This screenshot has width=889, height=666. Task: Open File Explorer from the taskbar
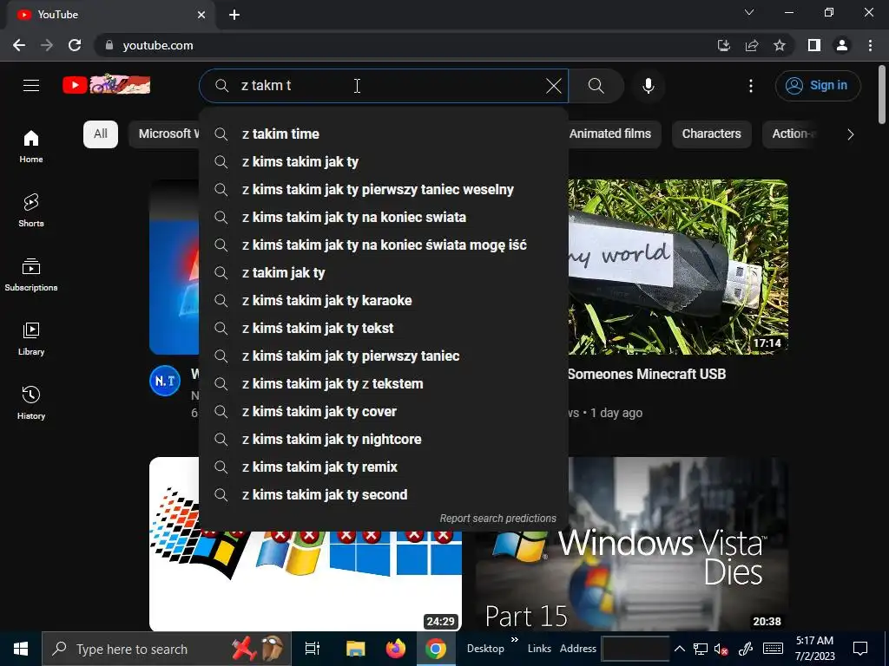355,649
